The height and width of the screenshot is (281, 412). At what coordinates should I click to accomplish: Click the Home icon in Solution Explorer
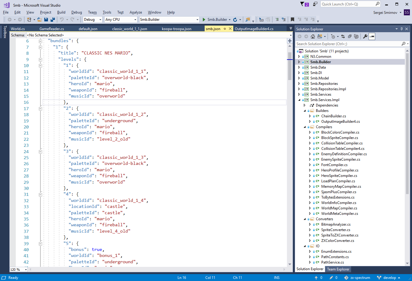(x=313, y=36)
